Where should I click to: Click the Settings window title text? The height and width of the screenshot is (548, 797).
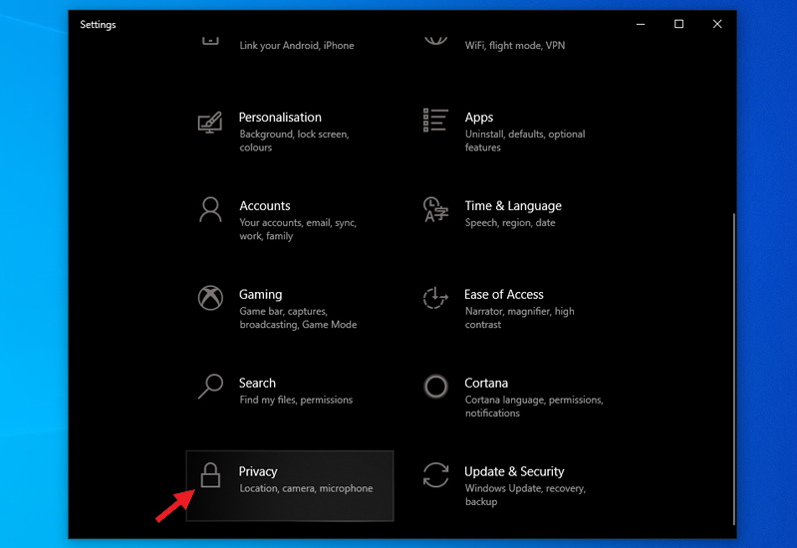pyautogui.click(x=98, y=24)
